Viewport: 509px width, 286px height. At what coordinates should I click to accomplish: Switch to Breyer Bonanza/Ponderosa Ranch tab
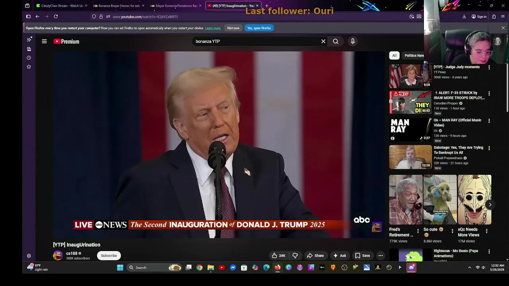pyautogui.click(x=175, y=6)
